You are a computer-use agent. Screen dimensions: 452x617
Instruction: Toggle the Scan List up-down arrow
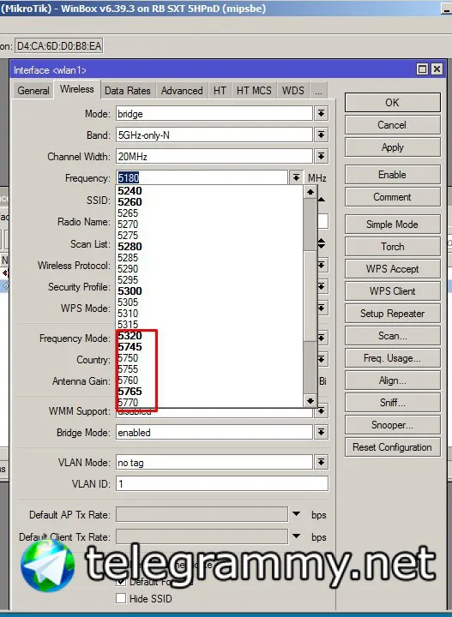point(322,243)
